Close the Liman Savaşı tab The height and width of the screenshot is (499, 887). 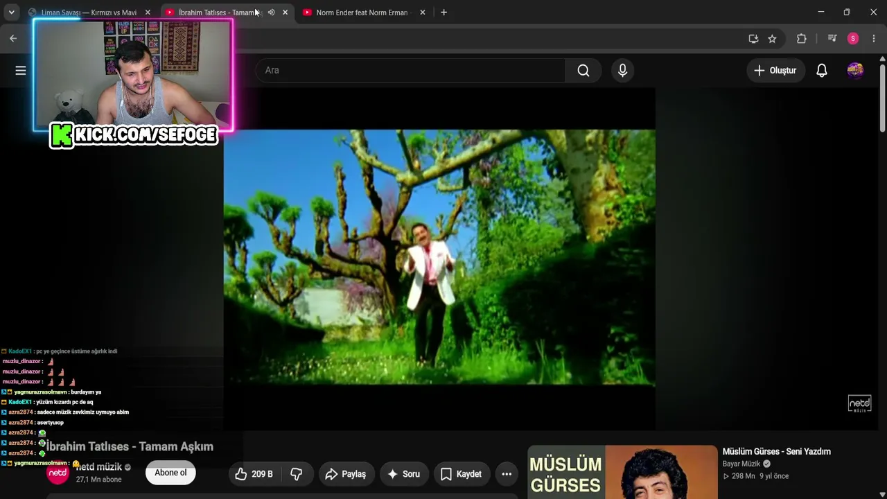(148, 12)
